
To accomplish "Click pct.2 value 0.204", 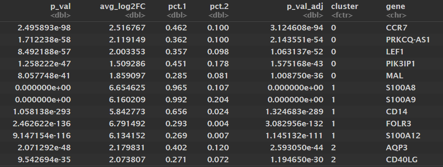I will click(218, 100).
